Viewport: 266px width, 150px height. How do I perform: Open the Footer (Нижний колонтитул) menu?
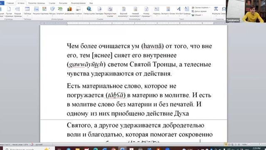point(135,12)
